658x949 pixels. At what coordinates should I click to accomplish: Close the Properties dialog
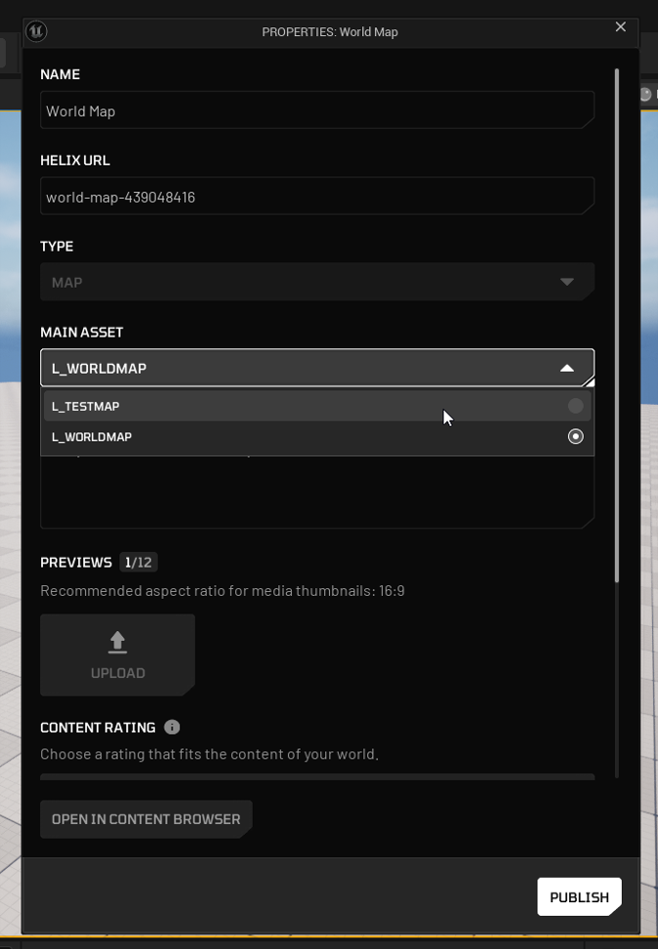(x=621, y=26)
